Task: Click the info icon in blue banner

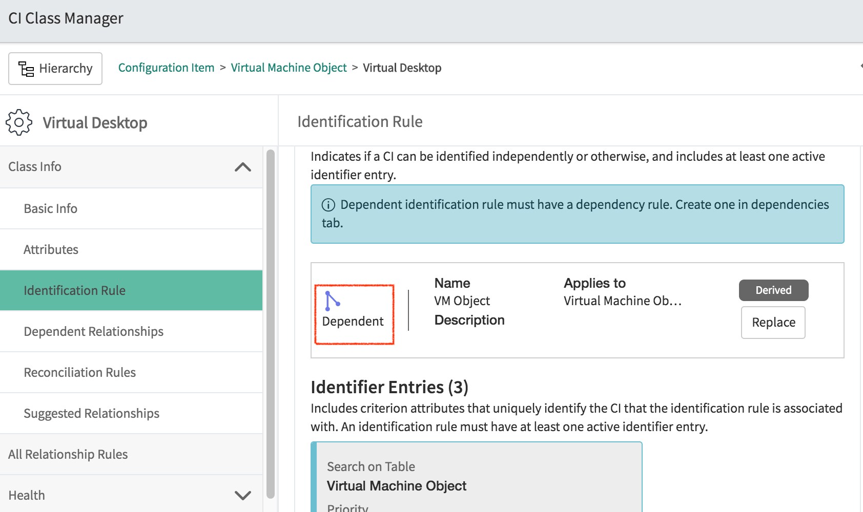Action: [328, 205]
